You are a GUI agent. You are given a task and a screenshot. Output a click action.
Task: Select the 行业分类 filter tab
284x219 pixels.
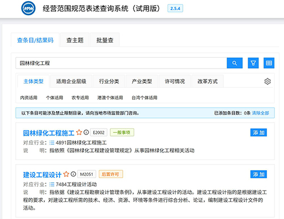109,81
